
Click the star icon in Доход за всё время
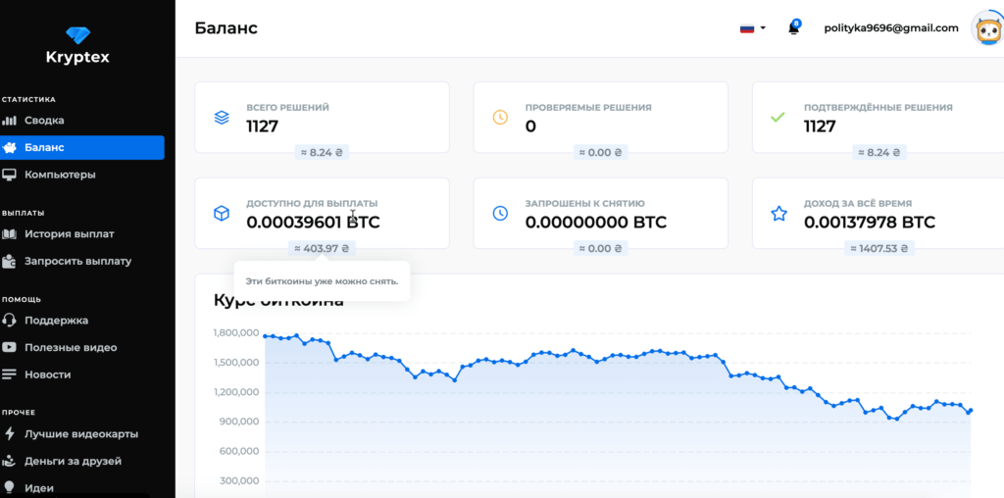[x=778, y=214]
